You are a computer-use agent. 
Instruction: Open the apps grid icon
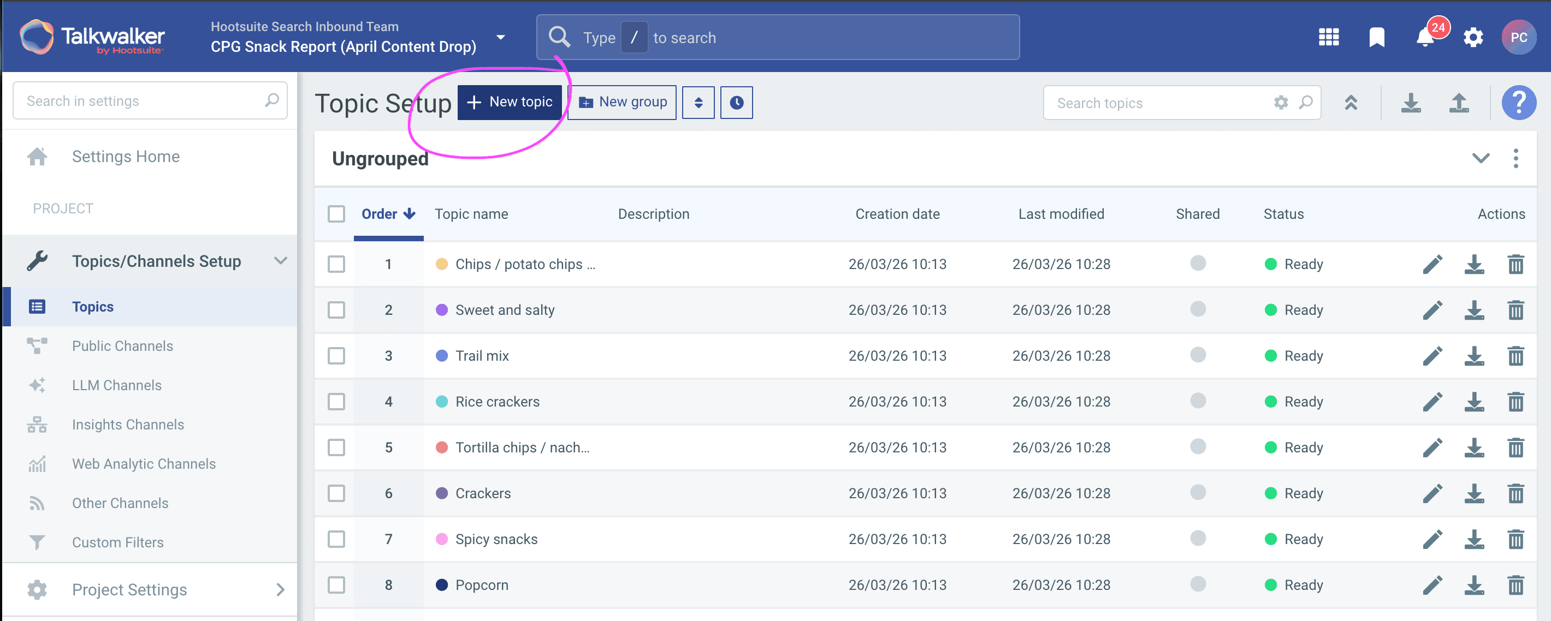(1328, 38)
